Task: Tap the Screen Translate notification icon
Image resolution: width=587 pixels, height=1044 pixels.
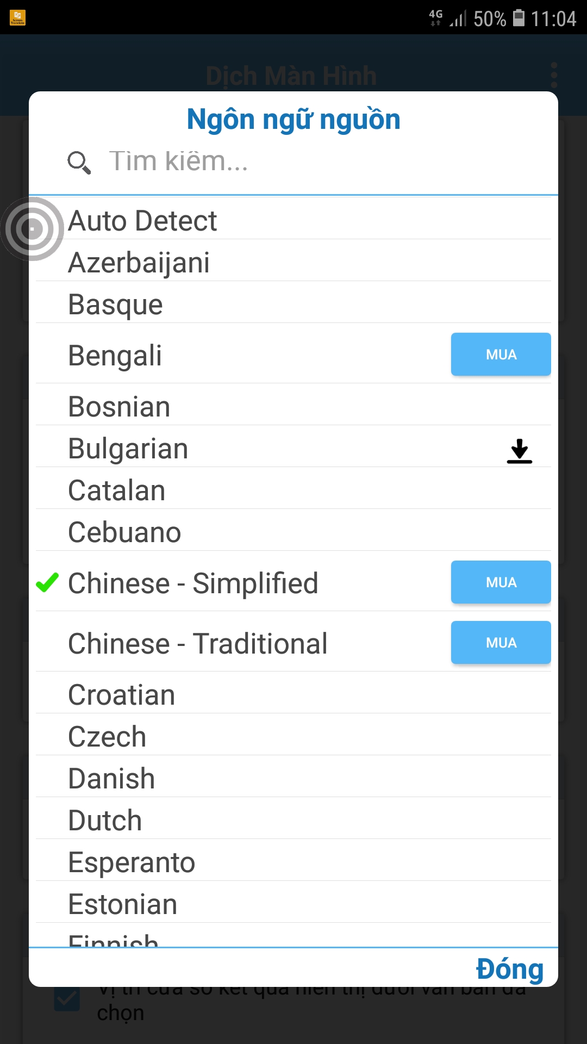Action: click(17, 17)
